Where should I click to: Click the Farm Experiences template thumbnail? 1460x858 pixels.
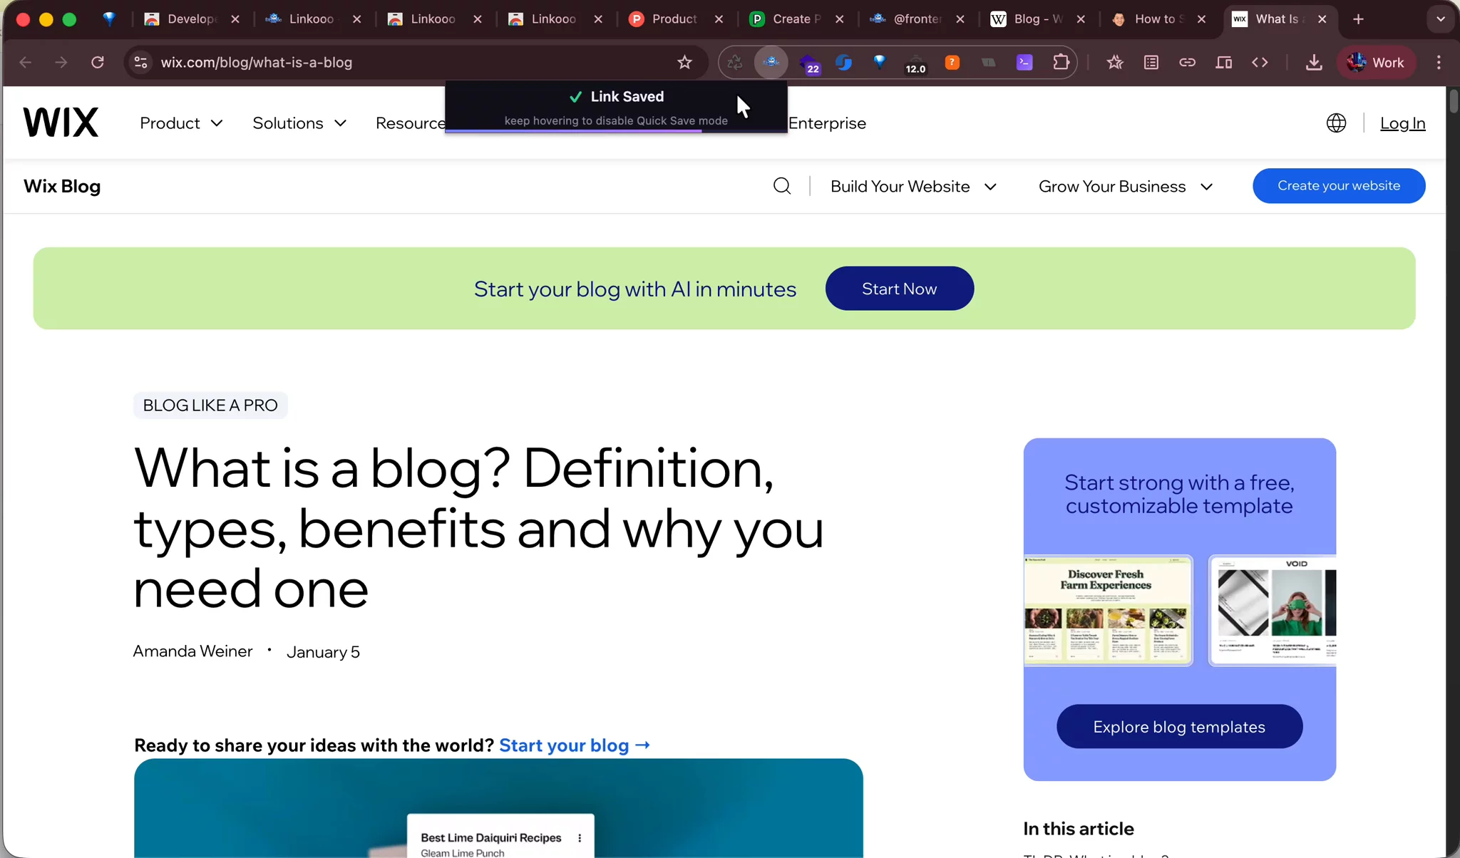click(x=1108, y=610)
